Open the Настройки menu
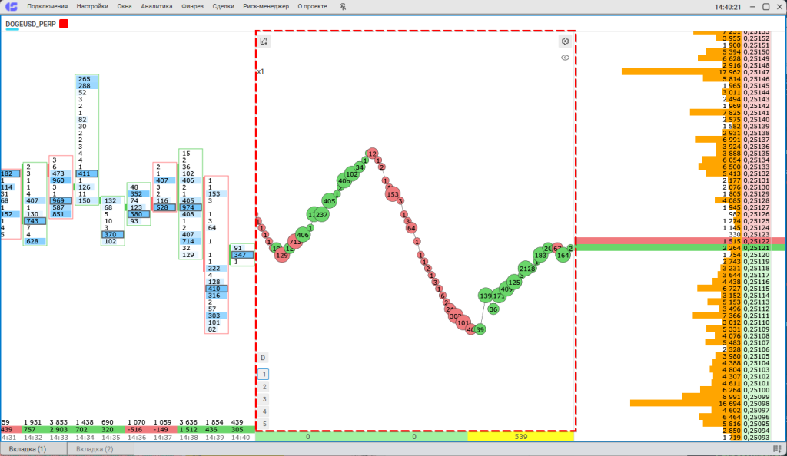This screenshot has width=787, height=456. 92,6
